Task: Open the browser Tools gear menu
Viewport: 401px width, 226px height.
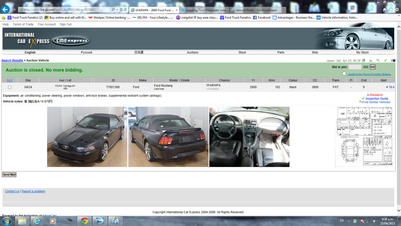Action: point(397,10)
